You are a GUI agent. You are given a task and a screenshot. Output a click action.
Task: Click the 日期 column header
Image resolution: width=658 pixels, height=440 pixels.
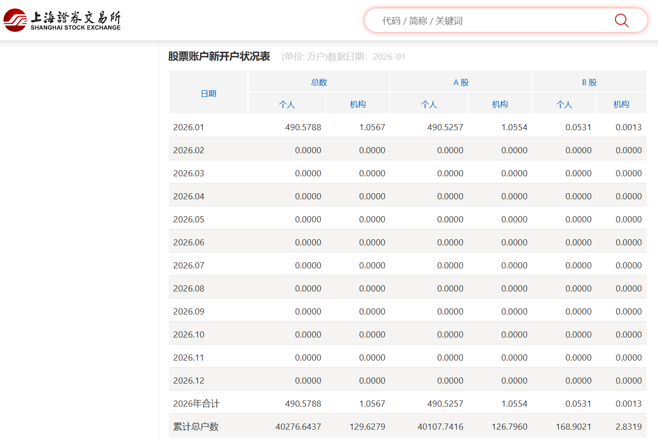click(x=209, y=94)
